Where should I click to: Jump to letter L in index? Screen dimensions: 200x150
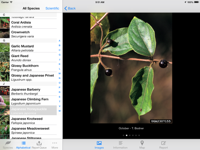(x=60, y=69)
